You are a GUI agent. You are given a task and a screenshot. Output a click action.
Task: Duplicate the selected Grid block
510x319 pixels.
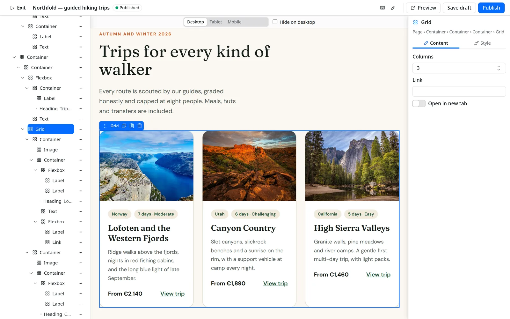coord(124,126)
